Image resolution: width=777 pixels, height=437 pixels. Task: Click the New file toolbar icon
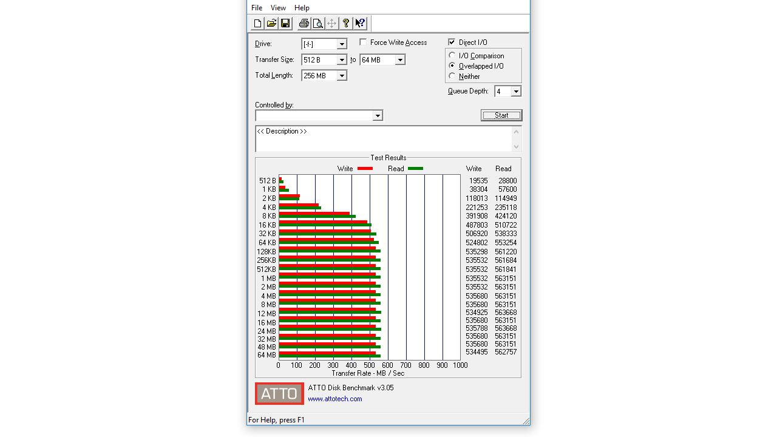(257, 24)
